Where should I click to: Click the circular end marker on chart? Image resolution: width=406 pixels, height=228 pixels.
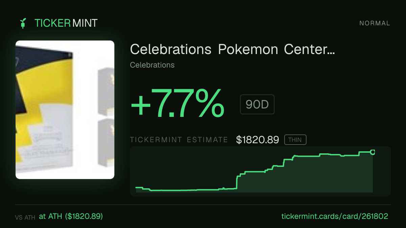[x=373, y=152]
